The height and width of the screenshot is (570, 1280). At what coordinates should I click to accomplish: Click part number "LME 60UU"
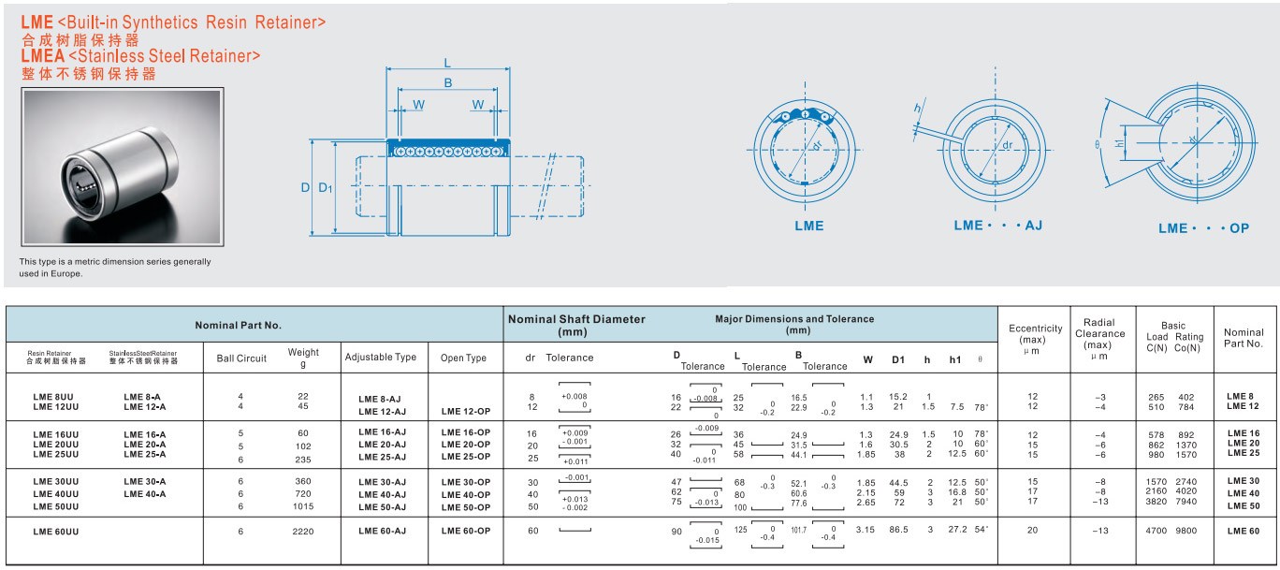coord(56,532)
